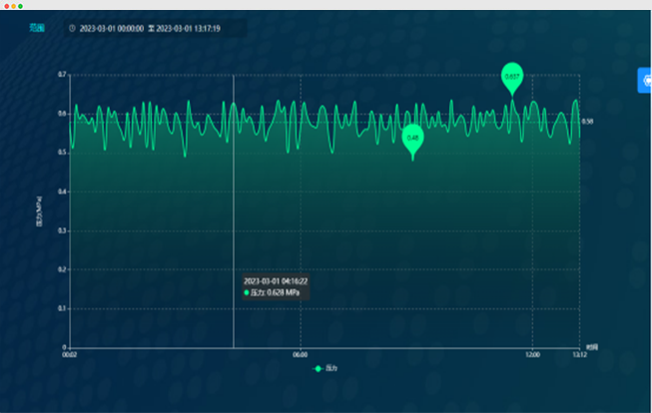Toggle the 压力 series in the chart legend
Image resolution: width=652 pixels, height=413 pixels.
[x=326, y=368]
